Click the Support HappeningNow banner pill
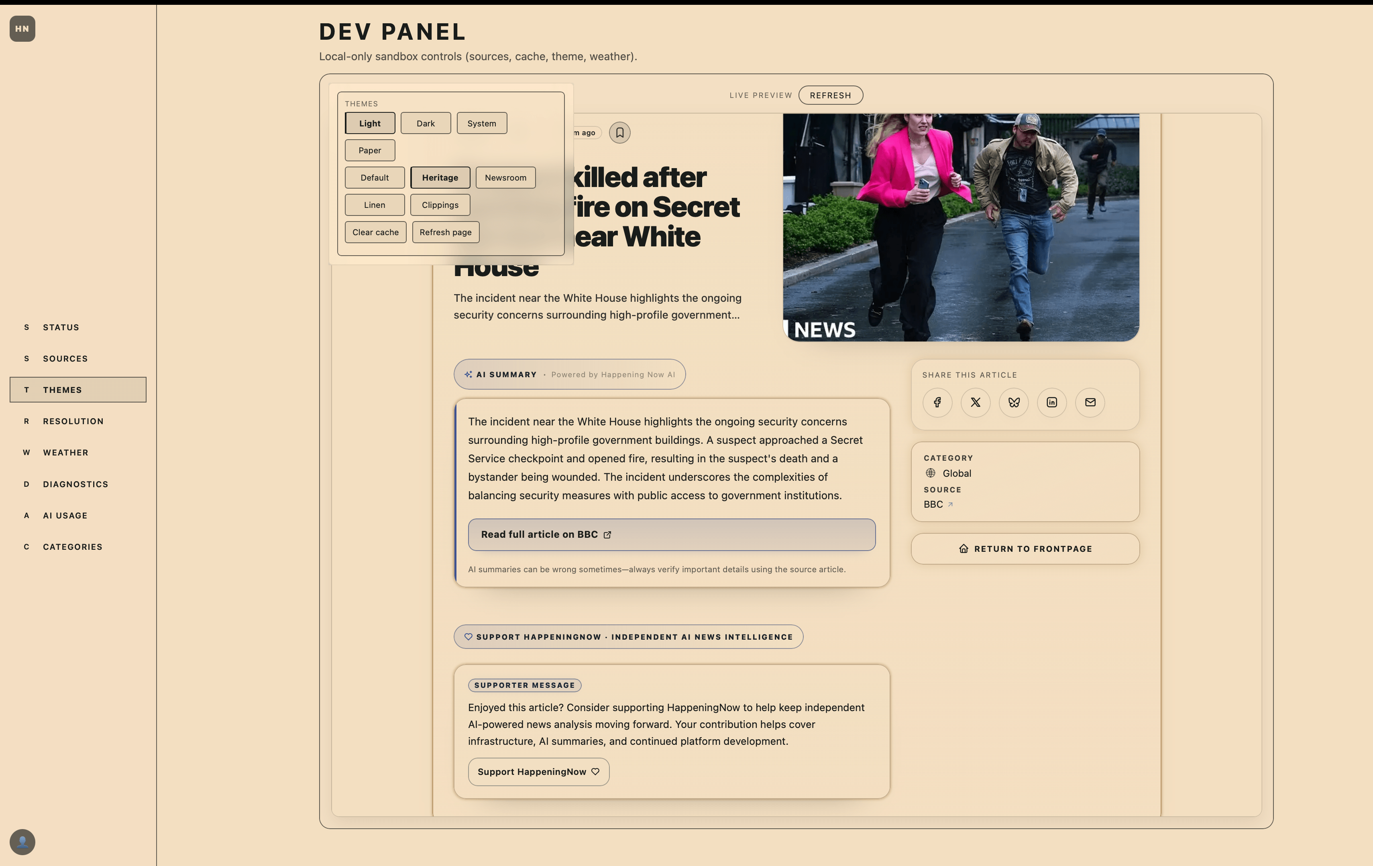Image resolution: width=1373 pixels, height=866 pixels. coord(628,637)
